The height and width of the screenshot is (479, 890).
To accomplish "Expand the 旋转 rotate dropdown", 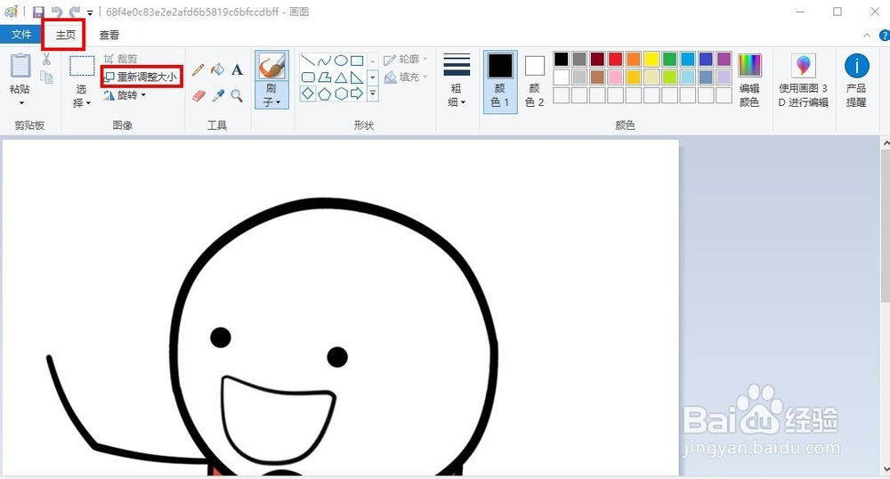I will coord(143,95).
